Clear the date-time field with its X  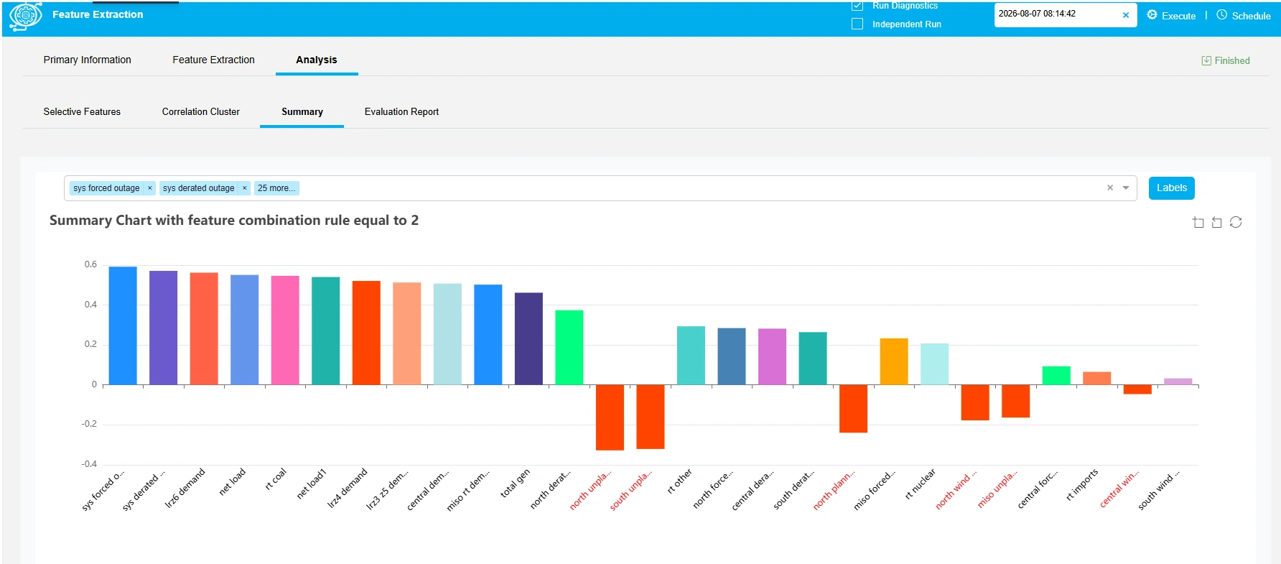click(1125, 15)
